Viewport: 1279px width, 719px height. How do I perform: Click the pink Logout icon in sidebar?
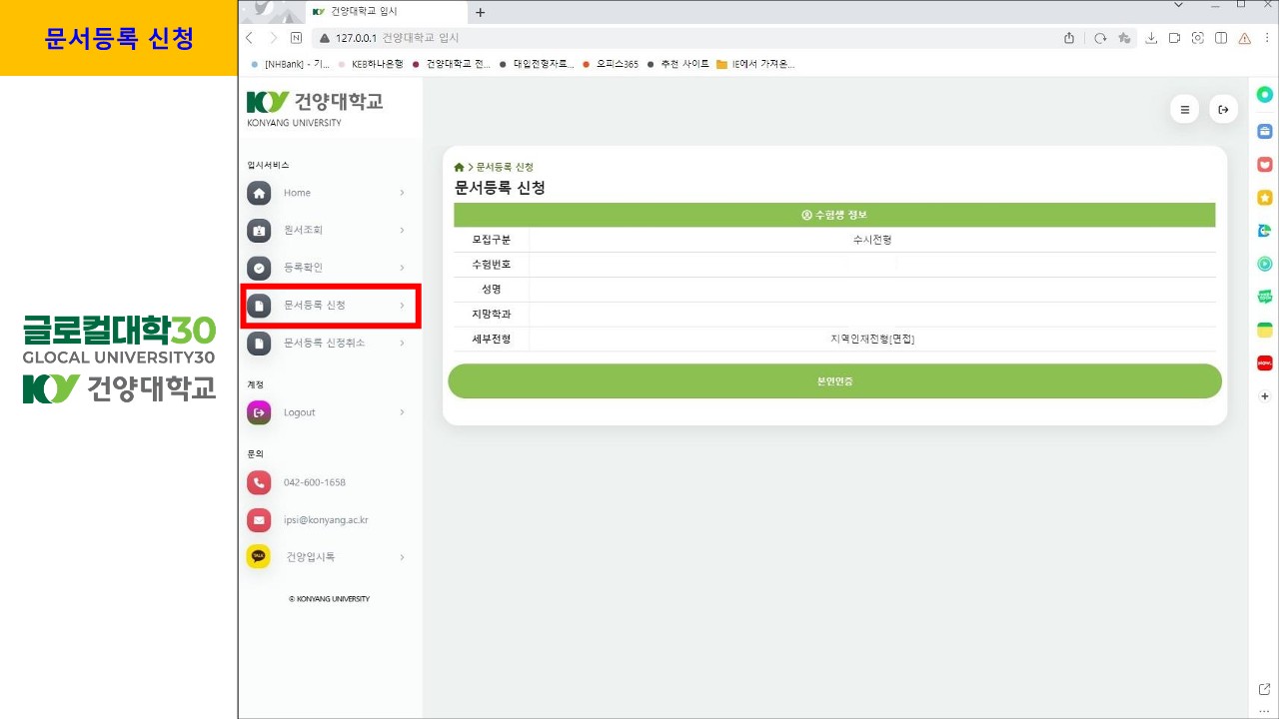259,412
